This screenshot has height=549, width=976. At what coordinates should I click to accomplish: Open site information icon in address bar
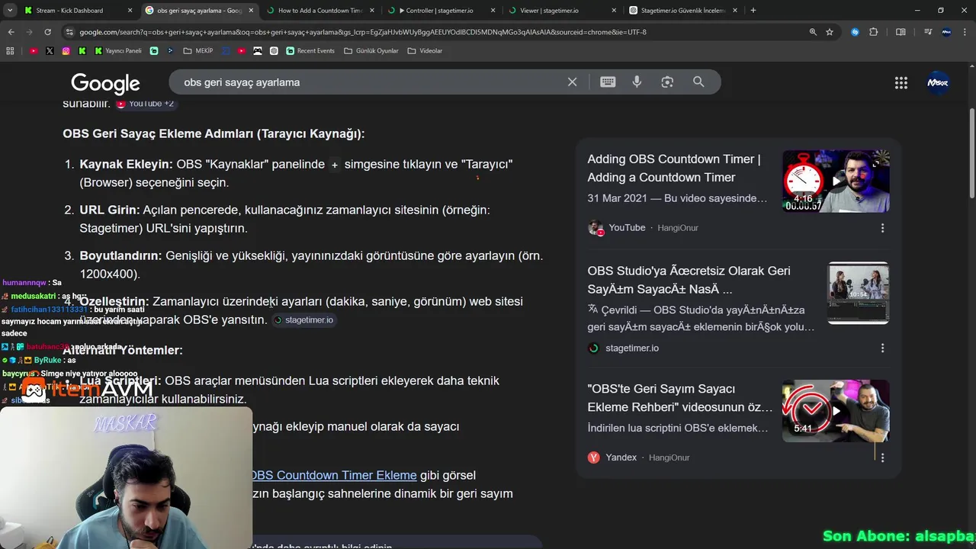point(70,32)
